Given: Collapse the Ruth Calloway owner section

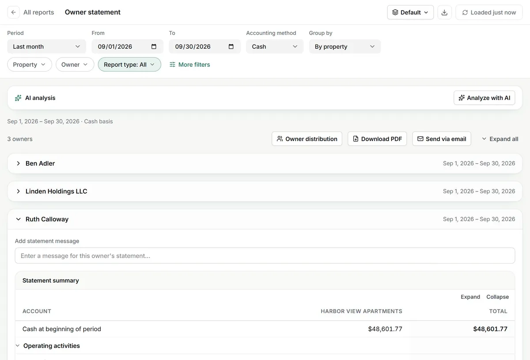Looking at the screenshot, I should [265, 219].
